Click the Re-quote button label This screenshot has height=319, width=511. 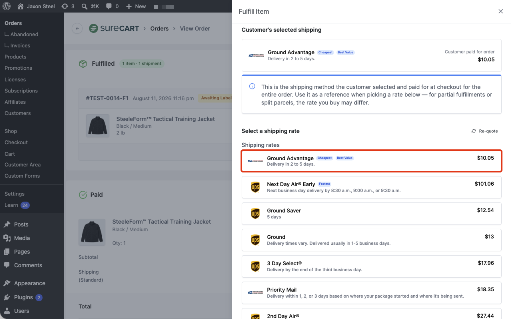tap(488, 131)
